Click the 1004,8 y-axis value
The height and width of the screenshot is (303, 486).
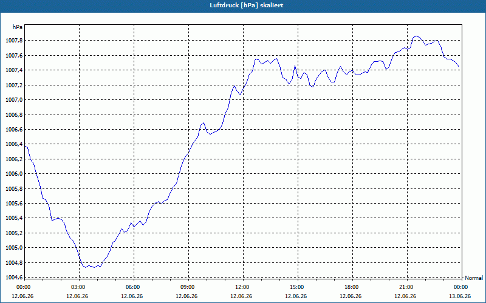(x=14, y=263)
